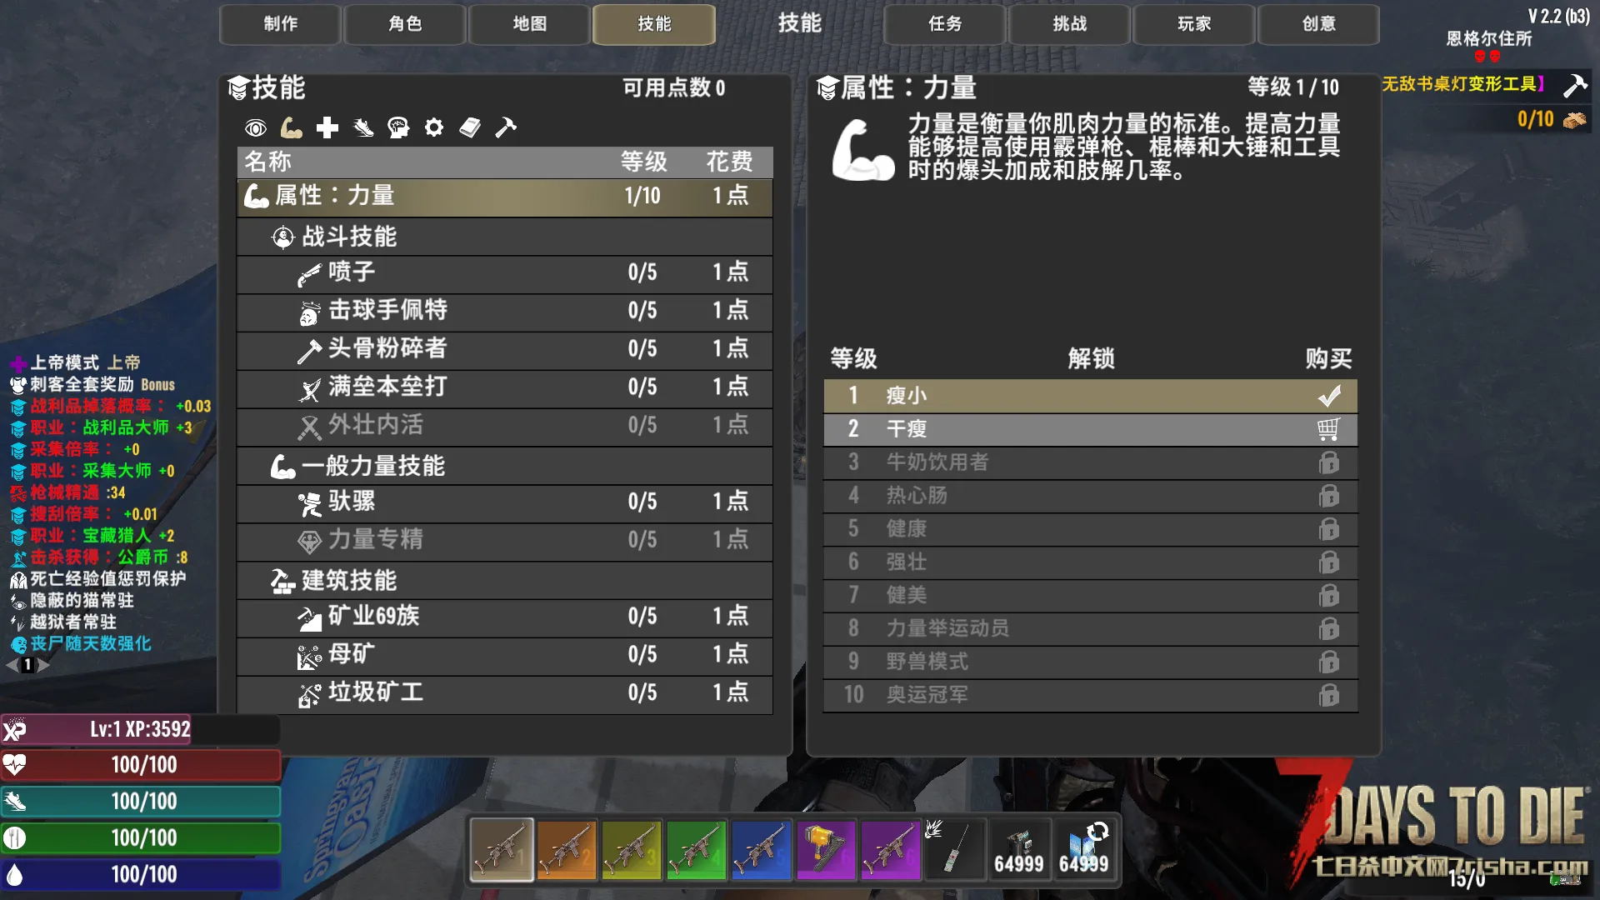Click the checkmark on level 1 瘦小

(1328, 396)
